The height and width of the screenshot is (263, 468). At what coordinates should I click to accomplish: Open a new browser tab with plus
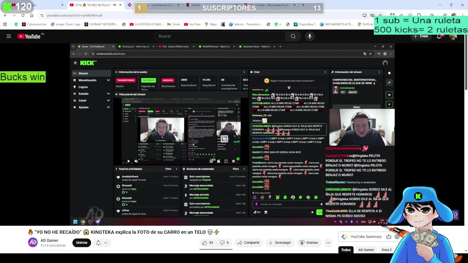(303, 5)
